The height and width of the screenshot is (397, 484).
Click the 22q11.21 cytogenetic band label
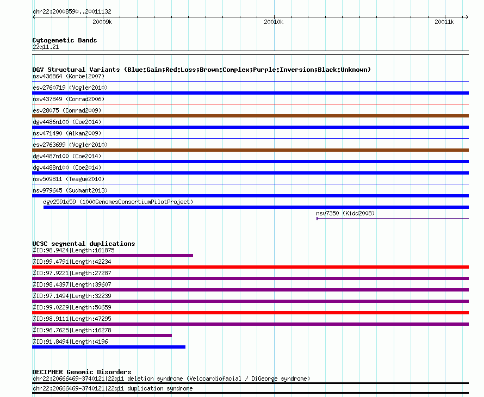point(46,47)
